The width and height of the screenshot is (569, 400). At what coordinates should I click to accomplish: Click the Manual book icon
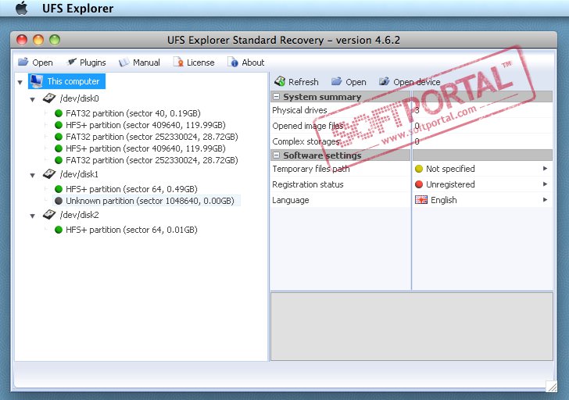(123, 62)
